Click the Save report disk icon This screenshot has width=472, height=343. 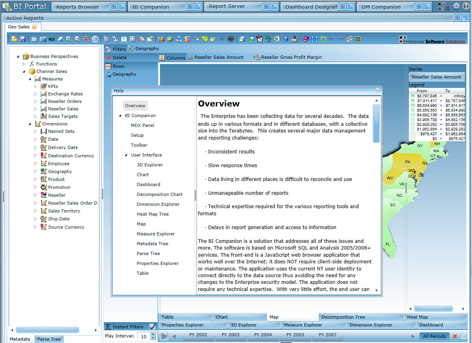click(22, 39)
